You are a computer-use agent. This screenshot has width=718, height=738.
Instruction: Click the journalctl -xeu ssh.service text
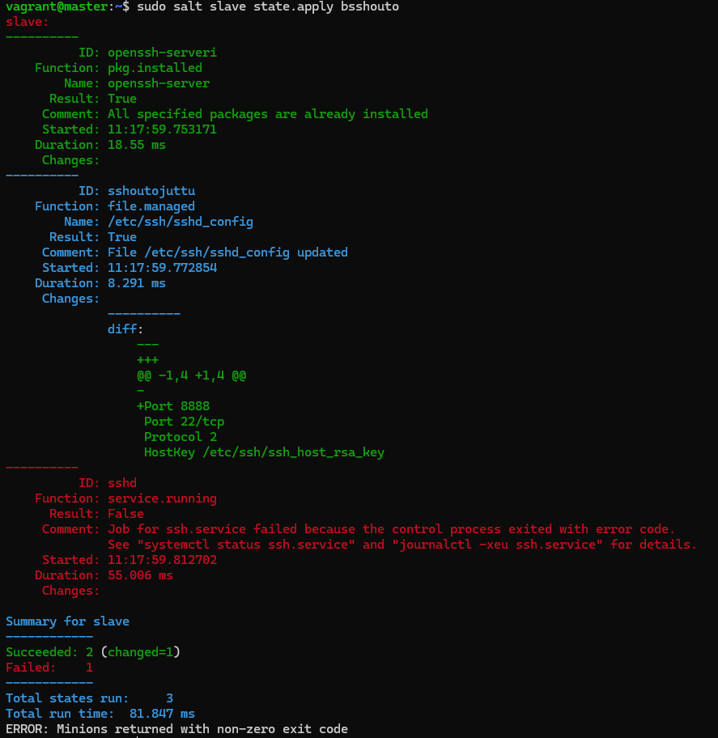(497, 545)
